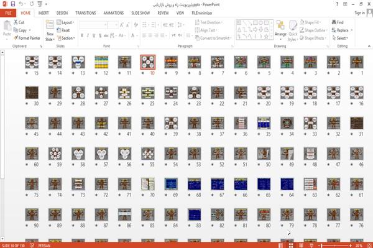Click the Replace button
Viewport: 373px width, 248px height.
(x=342, y=30)
